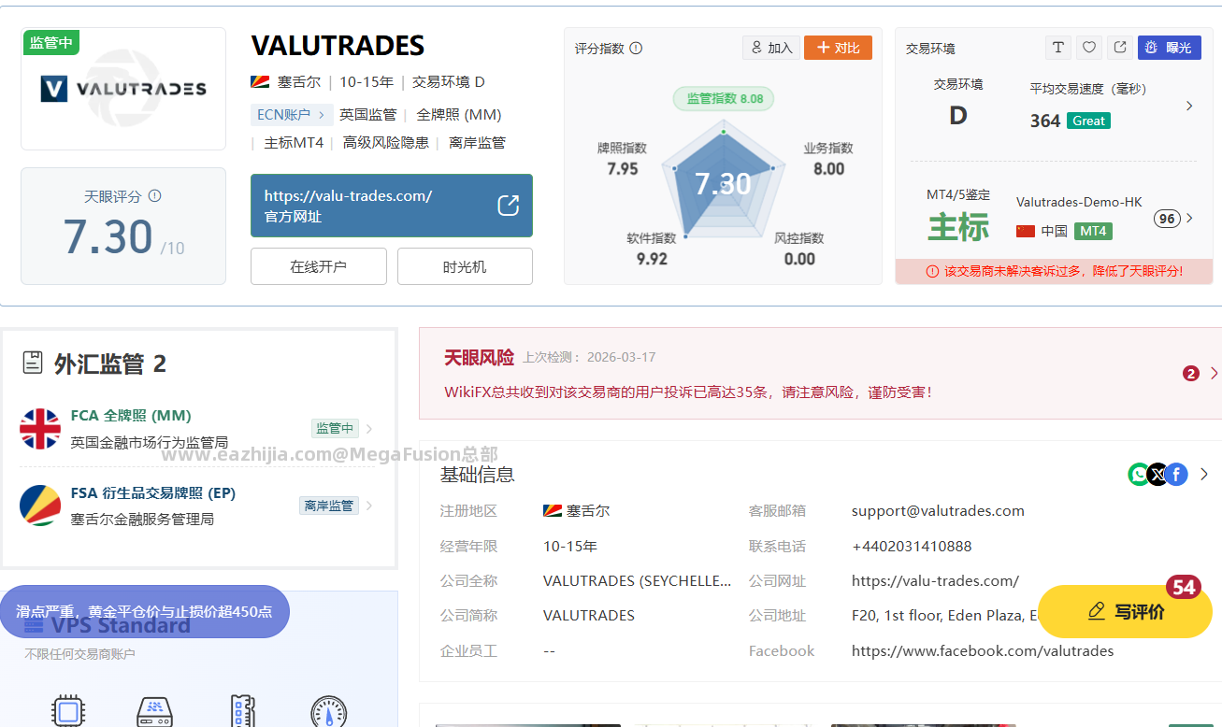
Task: Click the 英国监管 tag
Action: (367, 115)
